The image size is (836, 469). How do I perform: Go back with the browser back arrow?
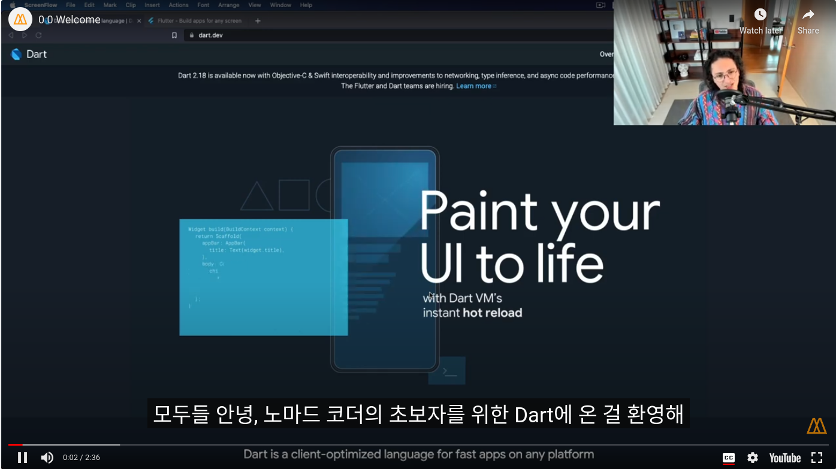[x=11, y=35]
